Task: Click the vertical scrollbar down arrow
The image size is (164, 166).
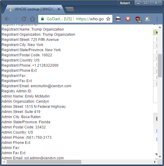Action: click(x=160, y=157)
